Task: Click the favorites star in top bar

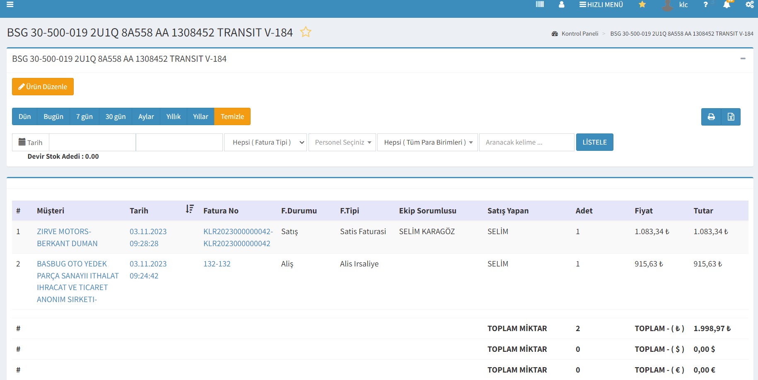Action: pos(642,5)
